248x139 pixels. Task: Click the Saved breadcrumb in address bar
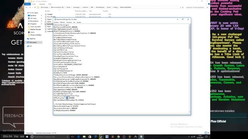click(108, 7)
